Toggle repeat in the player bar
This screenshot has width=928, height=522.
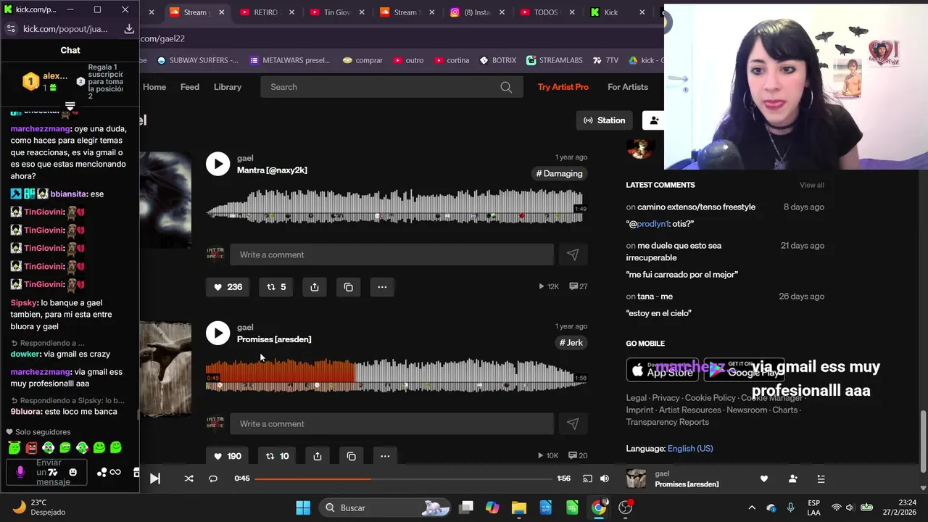tap(213, 478)
